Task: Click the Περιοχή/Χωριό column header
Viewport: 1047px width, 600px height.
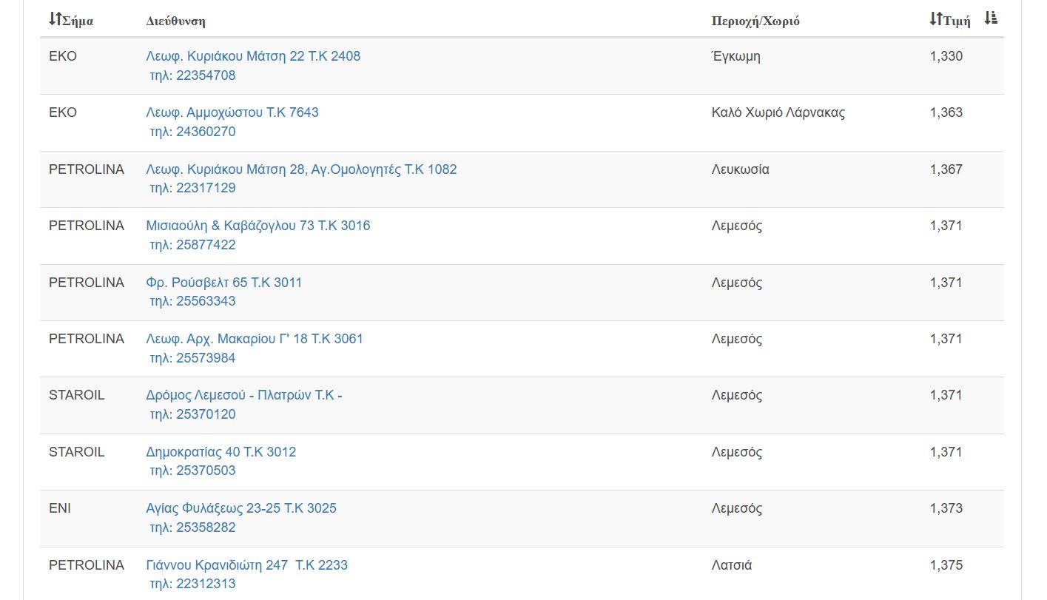Action: [755, 21]
